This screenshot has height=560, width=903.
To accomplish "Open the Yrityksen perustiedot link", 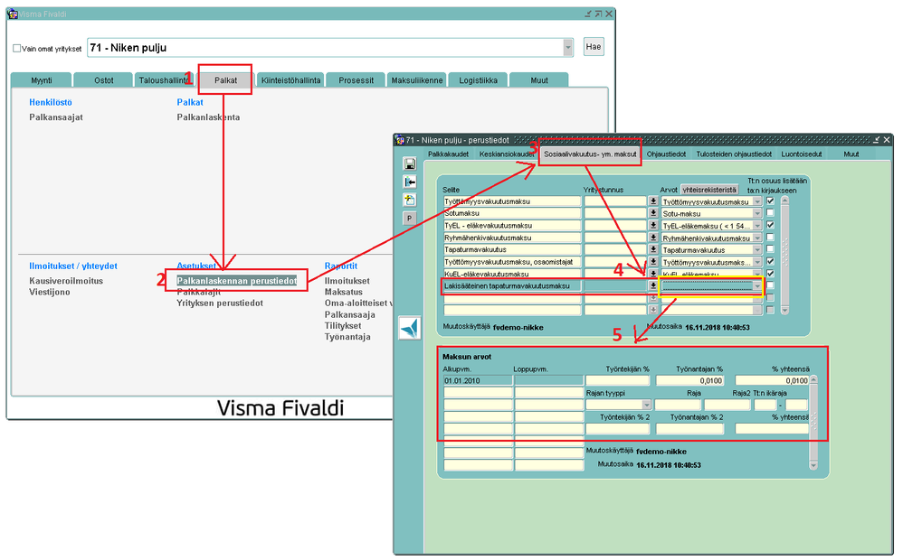I will [219, 303].
